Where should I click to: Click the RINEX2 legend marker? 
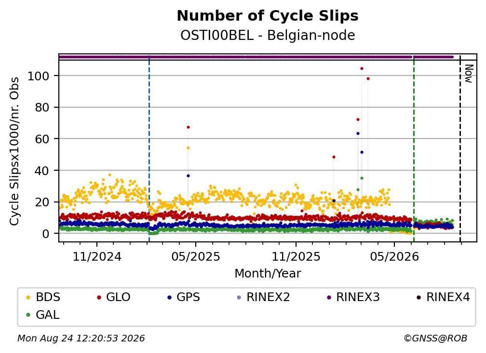pos(239,298)
